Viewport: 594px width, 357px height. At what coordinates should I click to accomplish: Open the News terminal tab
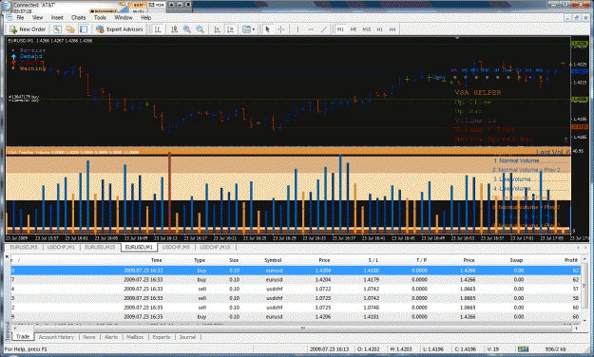tap(89, 337)
